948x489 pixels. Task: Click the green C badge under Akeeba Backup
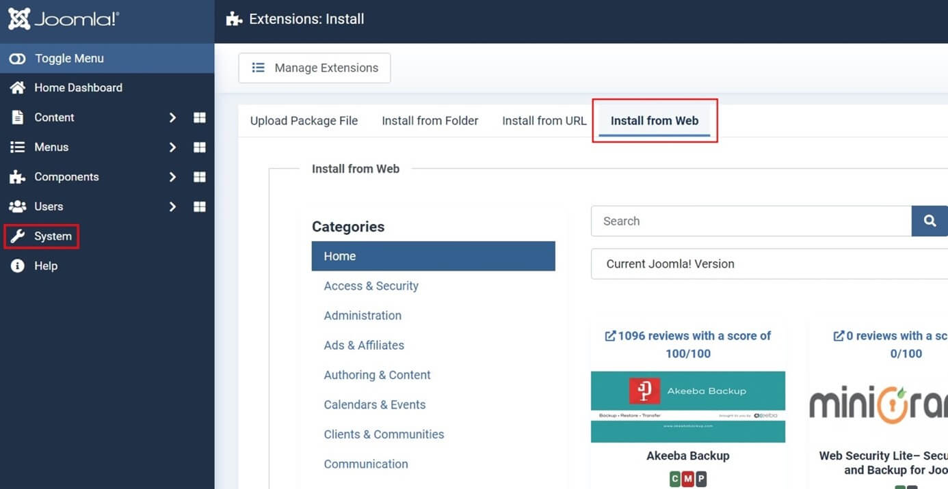click(x=675, y=479)
